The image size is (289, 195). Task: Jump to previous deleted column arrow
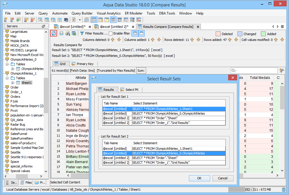point(113,40)
